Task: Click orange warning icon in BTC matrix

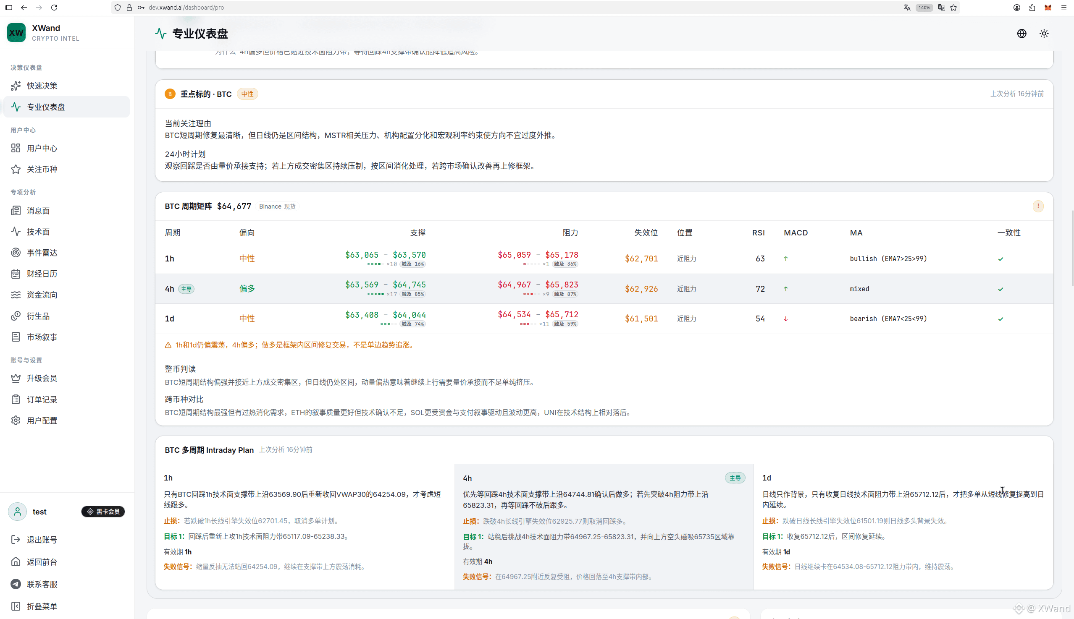Action: [1038, 206]
